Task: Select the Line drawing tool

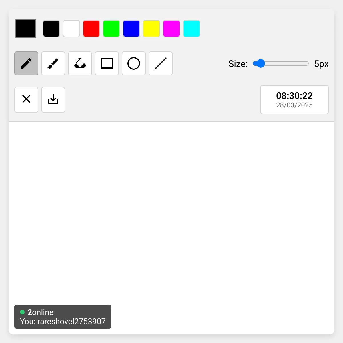Action: [161, 63]
